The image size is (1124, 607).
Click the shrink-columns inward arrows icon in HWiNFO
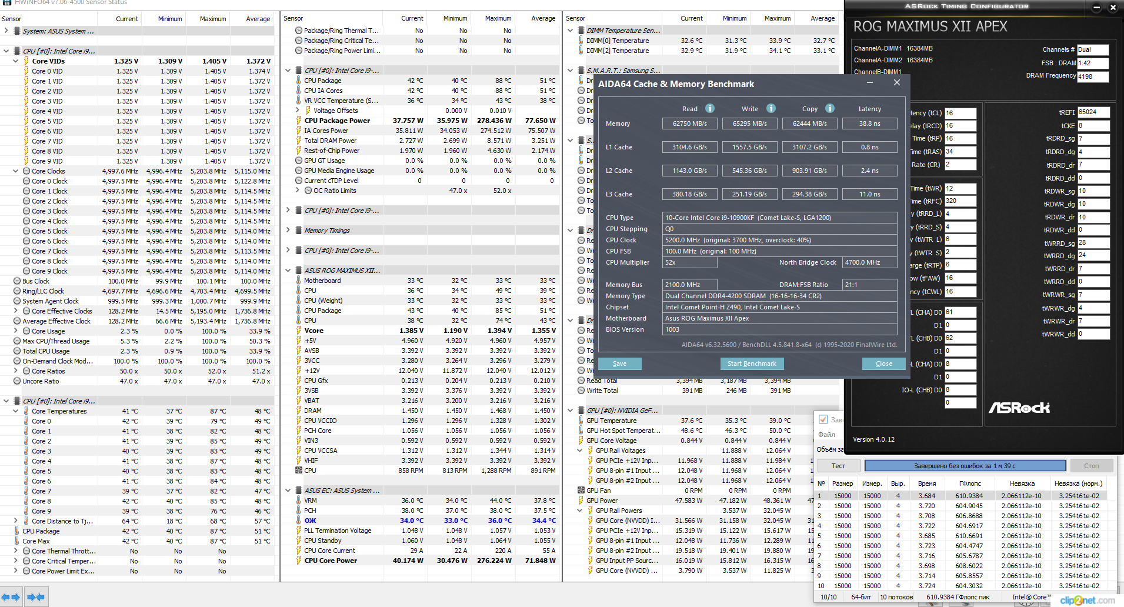click(36, 597)
